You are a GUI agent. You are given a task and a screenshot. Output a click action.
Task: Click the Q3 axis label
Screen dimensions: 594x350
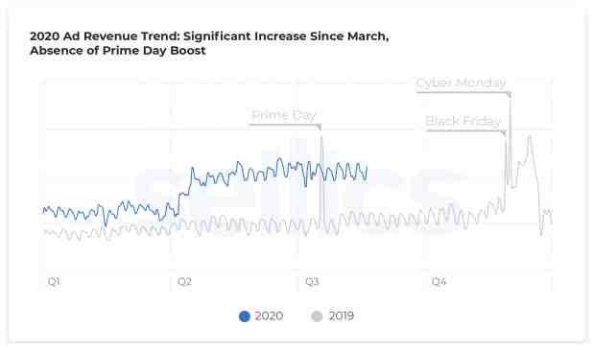coord(312,282)
